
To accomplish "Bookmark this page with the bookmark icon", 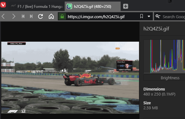I will coord(142,16).
